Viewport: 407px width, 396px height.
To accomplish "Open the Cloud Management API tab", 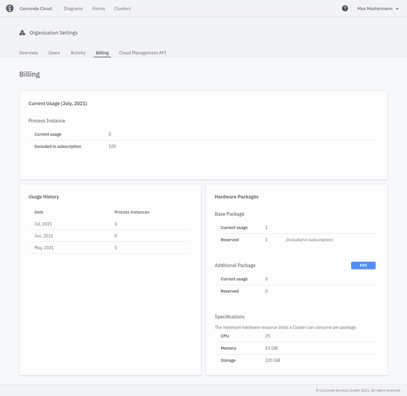I will pyautogui.click(x=142, y=53).
